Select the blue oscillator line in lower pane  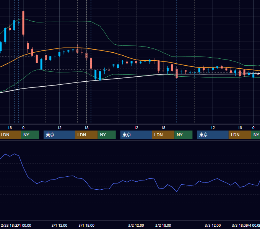click(99, 190)
